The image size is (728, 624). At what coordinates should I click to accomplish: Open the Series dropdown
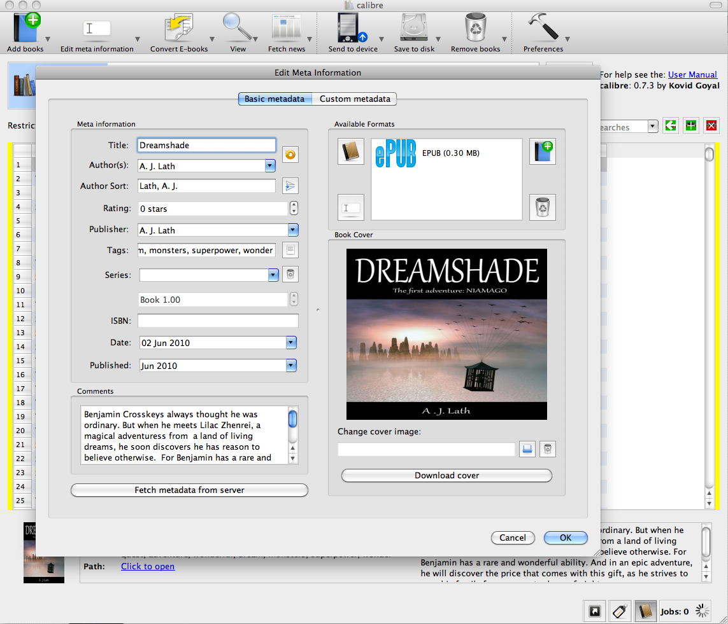273,275
